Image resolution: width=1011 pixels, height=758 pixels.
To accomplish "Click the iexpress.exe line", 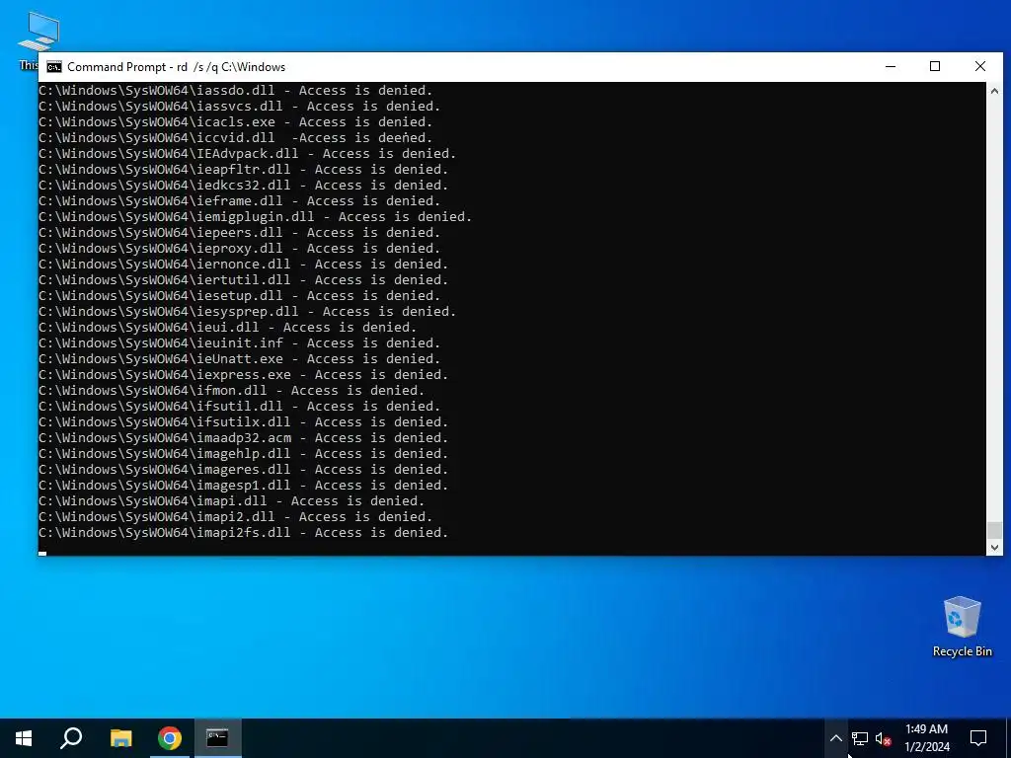I will pos(243,374).
